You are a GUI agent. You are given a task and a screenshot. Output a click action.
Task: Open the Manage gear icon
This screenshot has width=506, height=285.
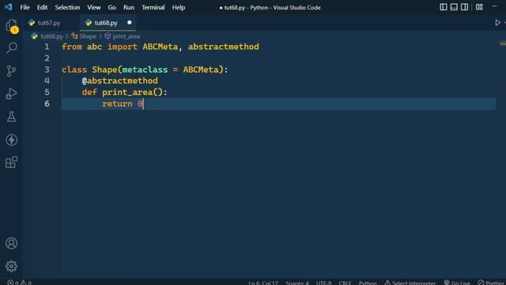11,266
